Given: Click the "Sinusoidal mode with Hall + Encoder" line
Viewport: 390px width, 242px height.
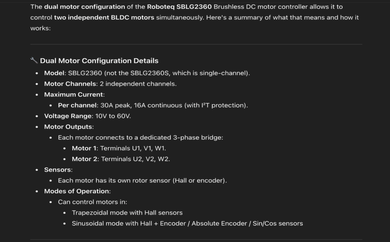Looking at the screenshot, I should pos(187,223).
